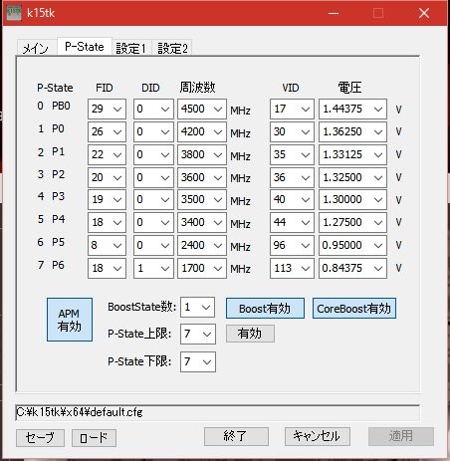The height and width of the screenshot is (461, 450).
Task: Switch to the 設定1 tab
Action: click(131, 48)
